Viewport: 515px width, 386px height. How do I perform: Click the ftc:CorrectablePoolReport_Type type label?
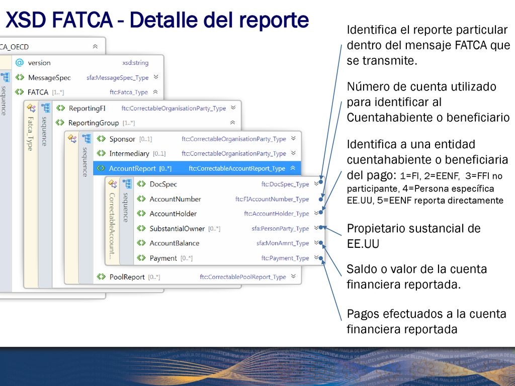243,277
